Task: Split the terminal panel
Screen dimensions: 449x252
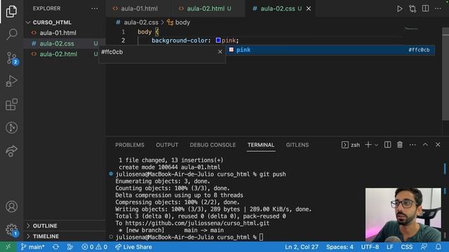Action: coord(387,145)
